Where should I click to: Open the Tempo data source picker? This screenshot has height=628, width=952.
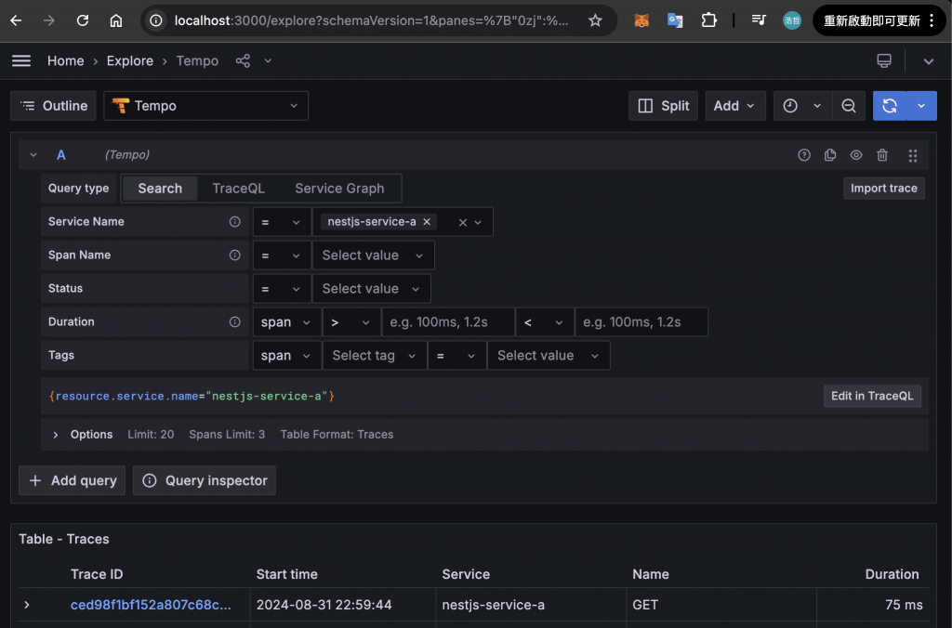tap(205, 106)
